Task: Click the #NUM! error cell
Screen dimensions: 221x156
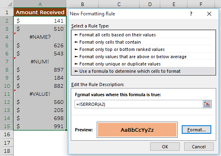Action: pos(40,61)
